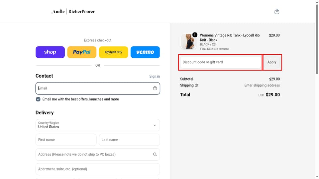This screenshot has height=179, width=319.
Task: Click the discount code or gift card field
Action: click(x=221, y=62)
